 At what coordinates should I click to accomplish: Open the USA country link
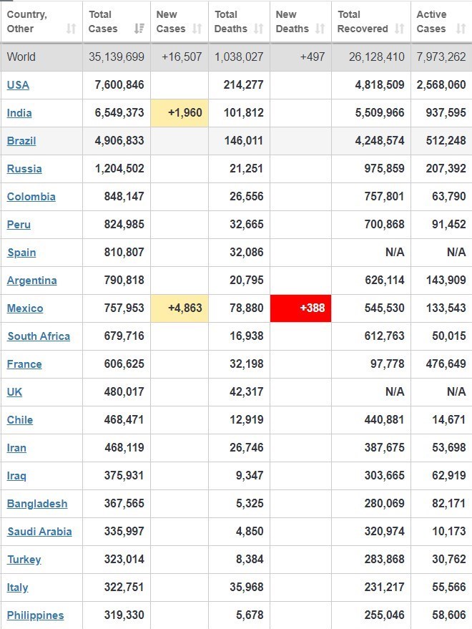point(18,85)
